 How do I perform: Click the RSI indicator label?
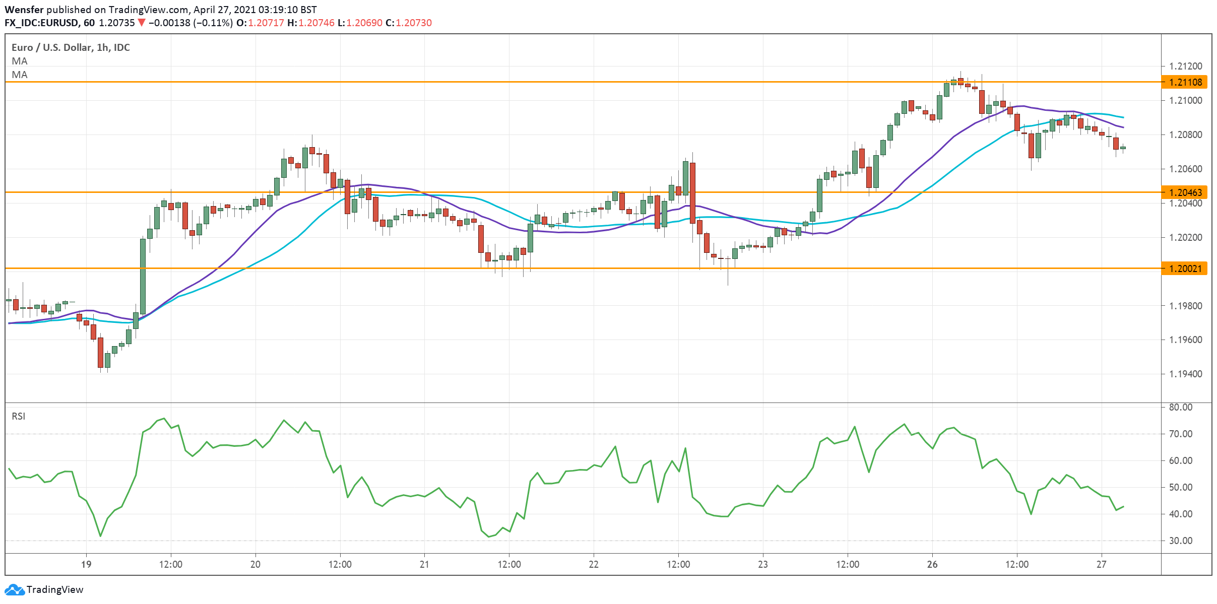pyautogui.click(x=19, y=416)
